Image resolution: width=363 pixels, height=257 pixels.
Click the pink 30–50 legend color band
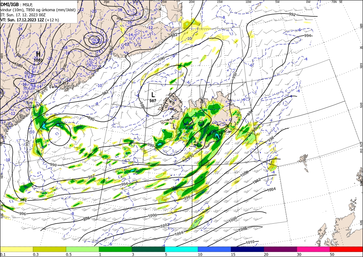click(314, 249)
